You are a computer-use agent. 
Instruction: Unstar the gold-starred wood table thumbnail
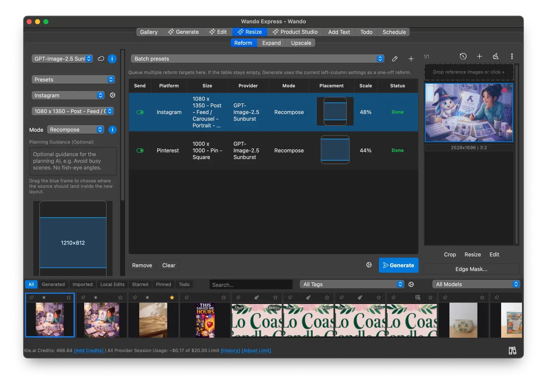(172, 297)
